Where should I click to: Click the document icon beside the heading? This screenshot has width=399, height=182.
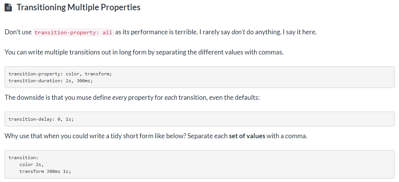[9, 8]
